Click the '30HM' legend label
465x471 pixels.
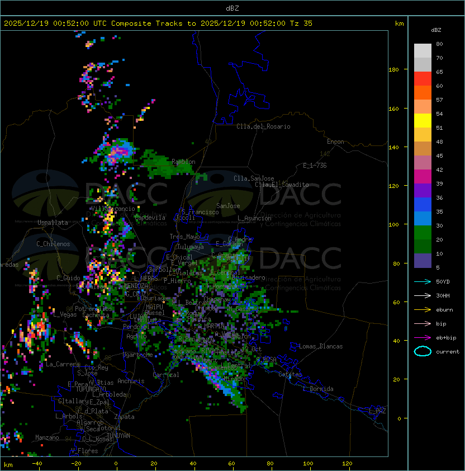[x=443, y=296]
